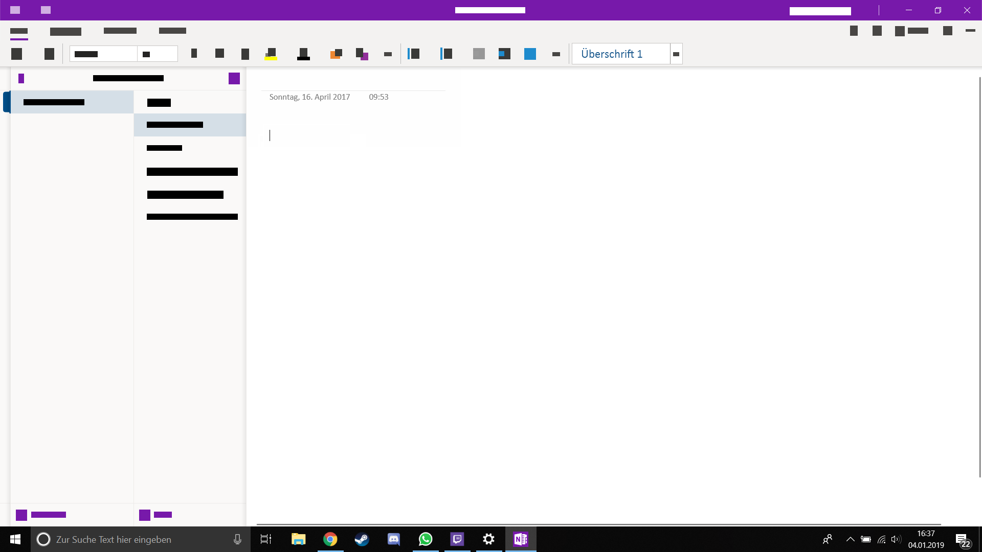Switch to WhatsApp in the taskbar
Viewport: 982px width, 552px height.
click(x=426, y=539)
